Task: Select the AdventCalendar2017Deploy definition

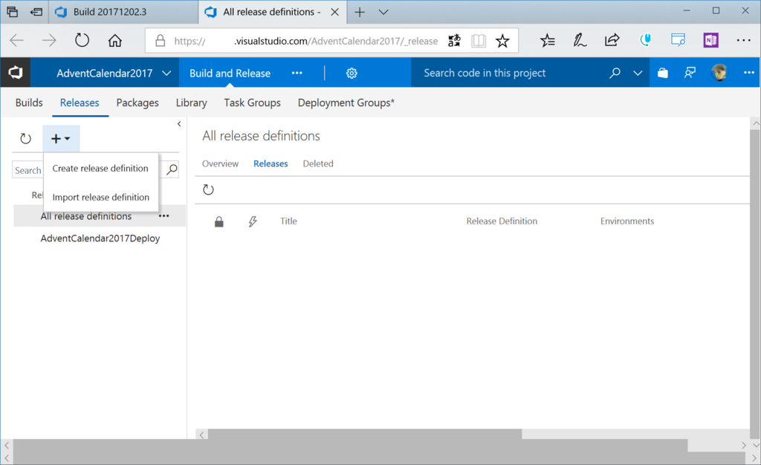Action: pos(100,238)
